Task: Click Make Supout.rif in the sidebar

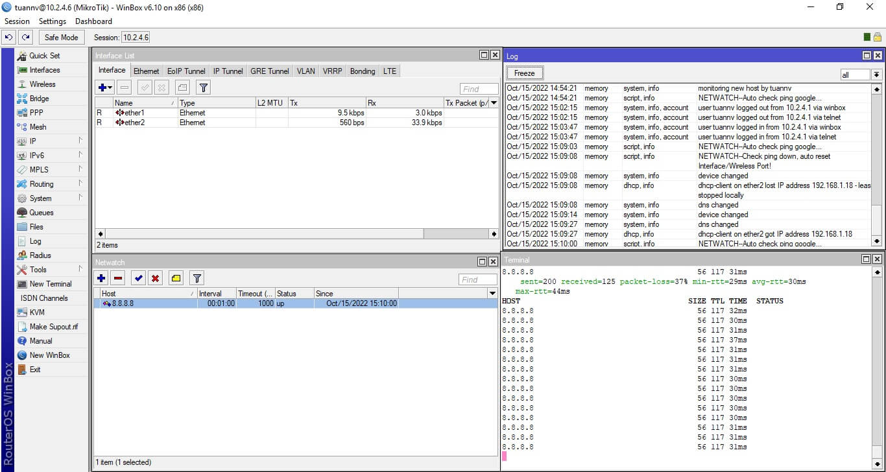Action: point(53,327)
